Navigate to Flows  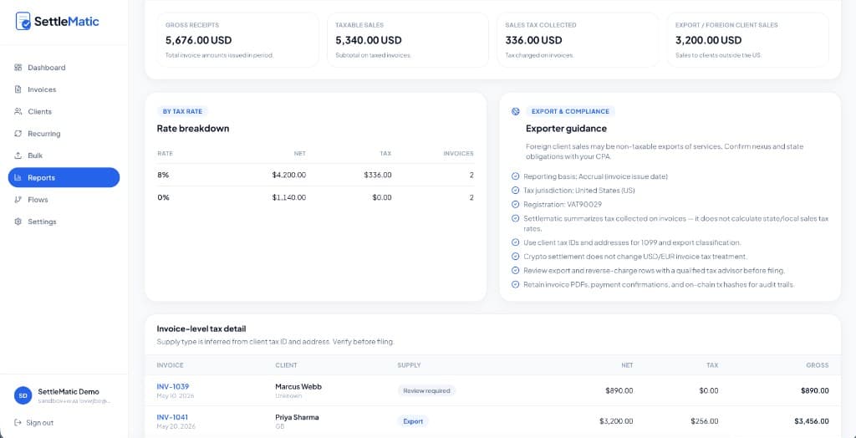[64, 200]
